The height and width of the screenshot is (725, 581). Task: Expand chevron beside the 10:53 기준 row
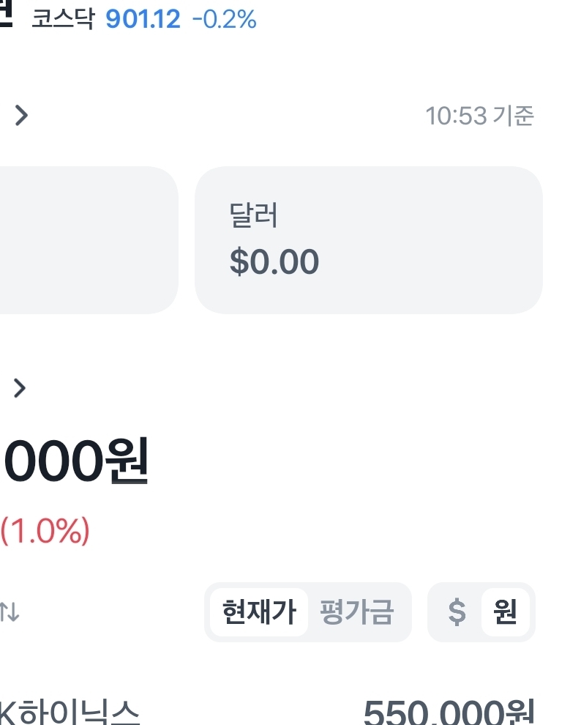coord(22,115)
